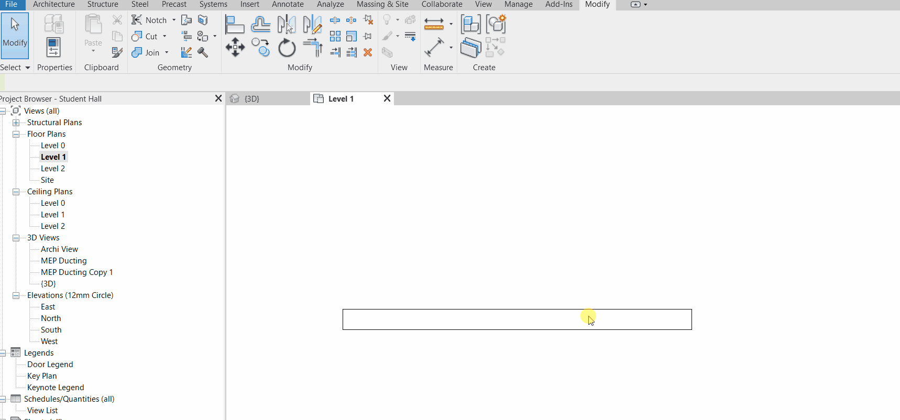Click the Create Assembly icon

(470, 25)
